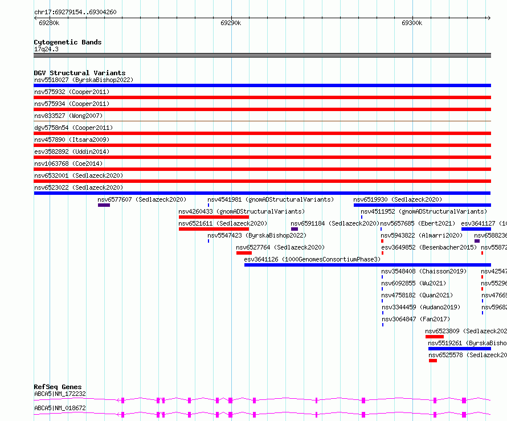The width and height of the screenshot is (507, 421).
Task: Click the nsv6527764 Sedlazeck2020 red segment
Action: 244,253
